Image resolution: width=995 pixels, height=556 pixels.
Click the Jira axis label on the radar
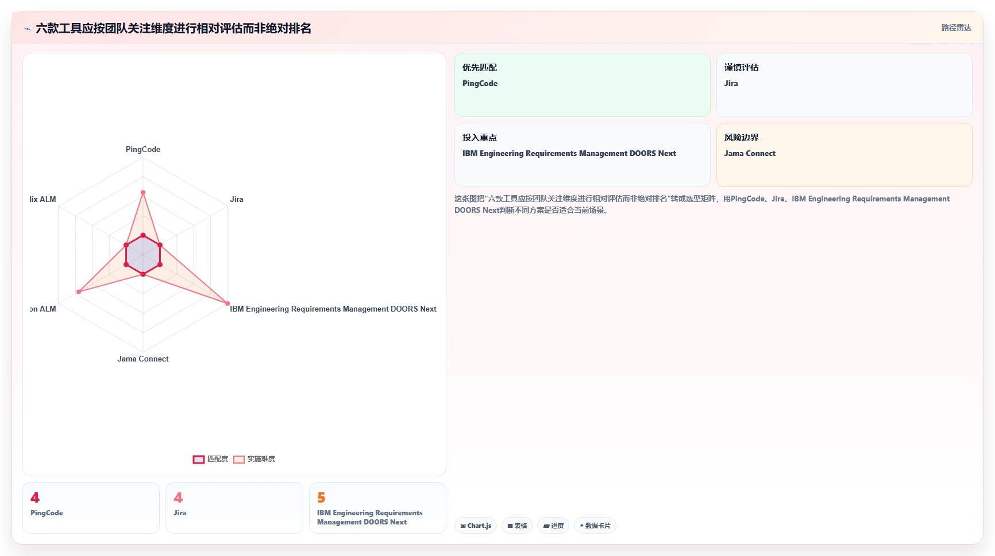(237, 199)
